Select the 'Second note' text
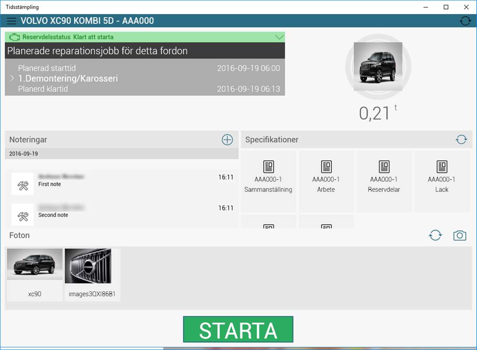 tap(53, 215)
